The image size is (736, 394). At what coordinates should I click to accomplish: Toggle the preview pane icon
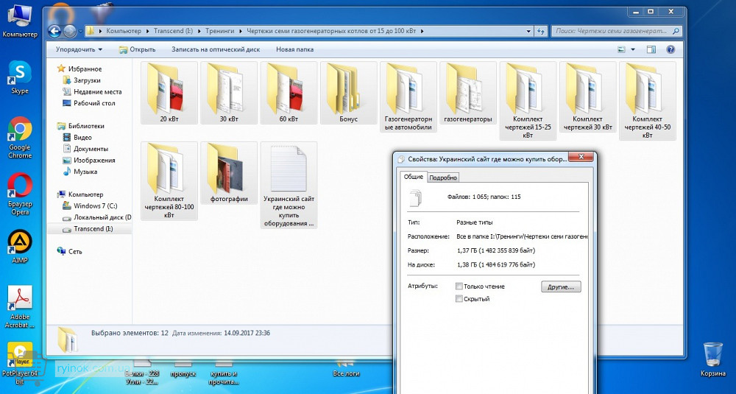(x=651, y=49)
